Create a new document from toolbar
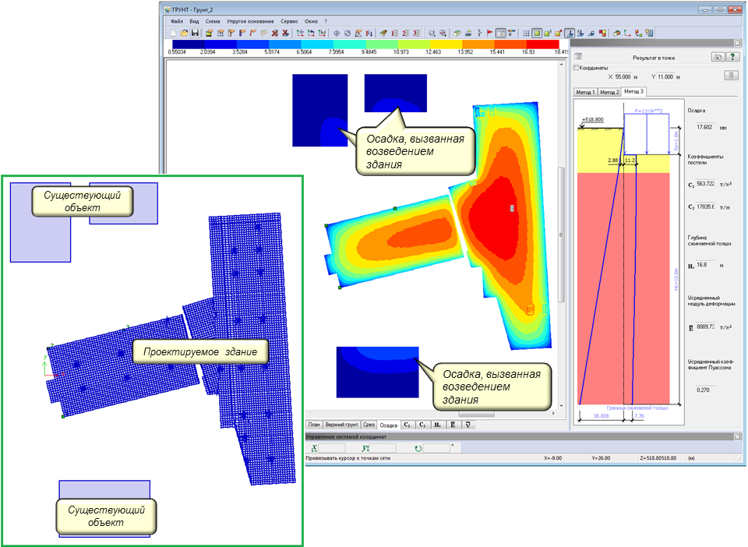The height and width of the screenshot is (547, 748). (174, 34)
